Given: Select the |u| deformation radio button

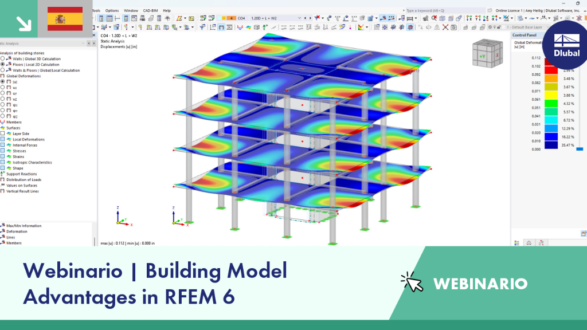Looking at the screenshot, I should (3, 81).
